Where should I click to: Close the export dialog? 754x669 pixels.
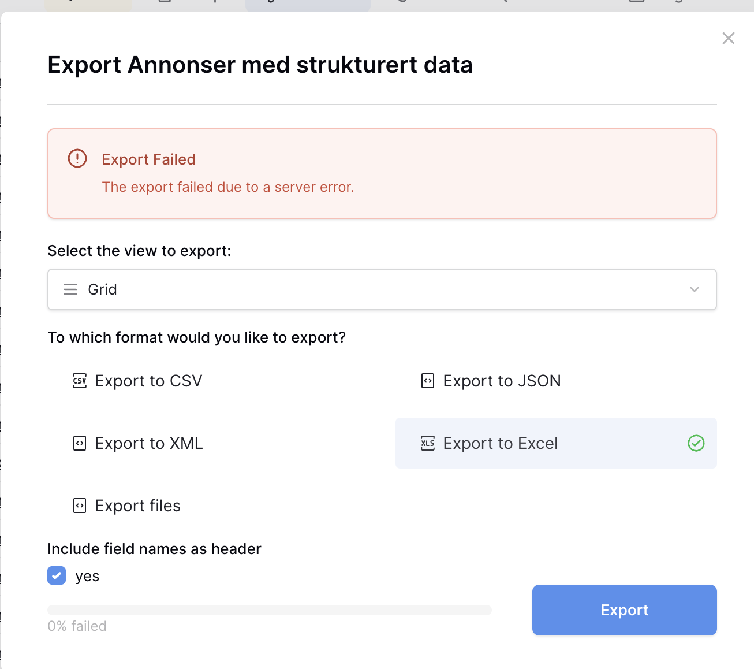[729, 38]
